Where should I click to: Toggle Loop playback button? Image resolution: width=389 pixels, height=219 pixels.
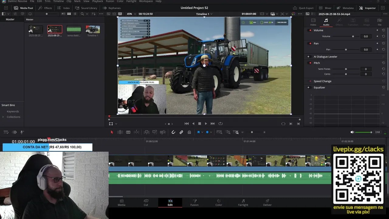point(221,123)
